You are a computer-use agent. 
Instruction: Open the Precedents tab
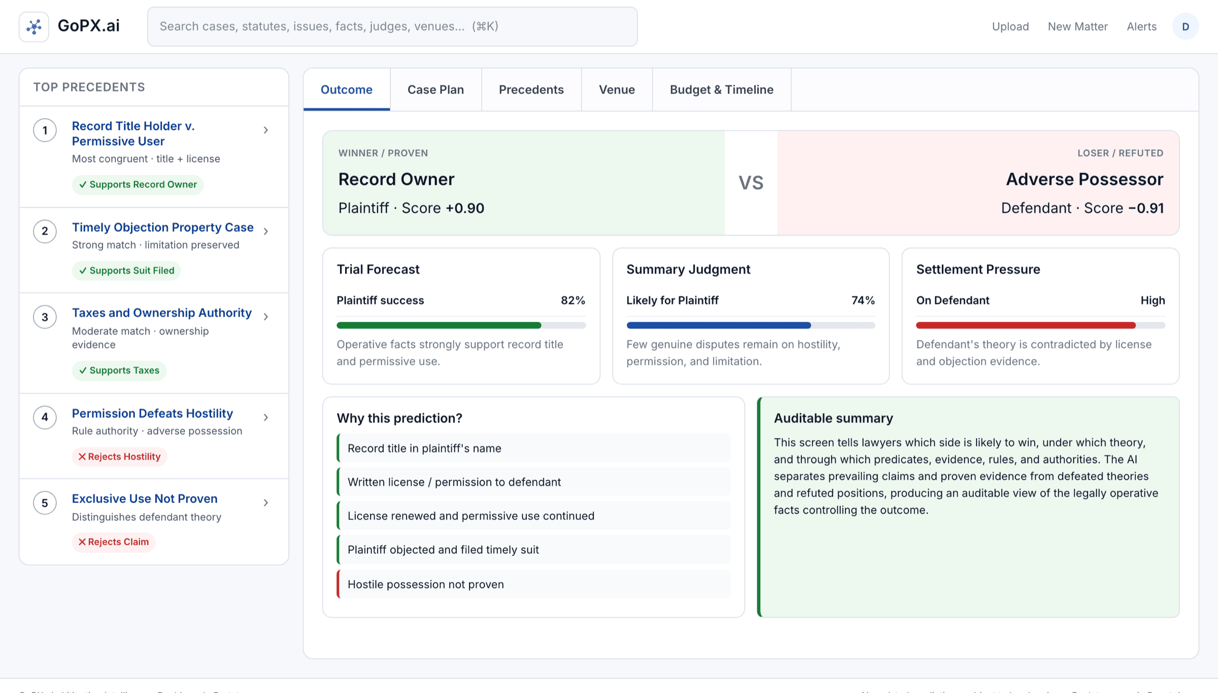531,90
